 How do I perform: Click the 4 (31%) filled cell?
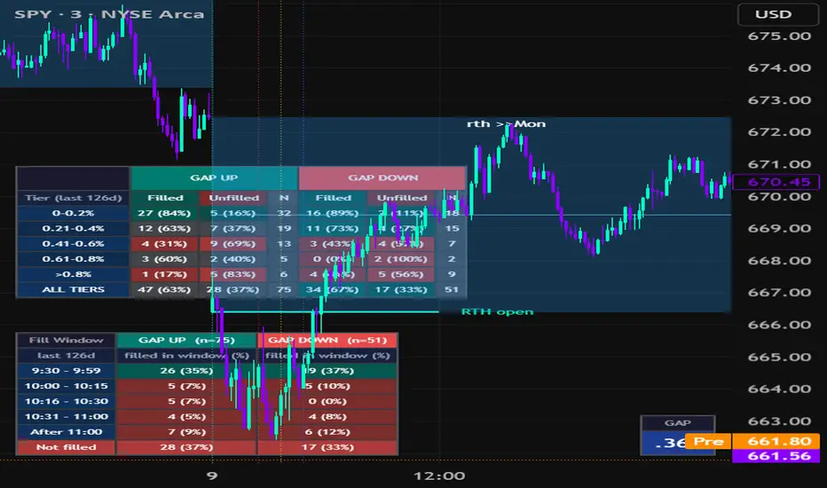tap(164, 244)
